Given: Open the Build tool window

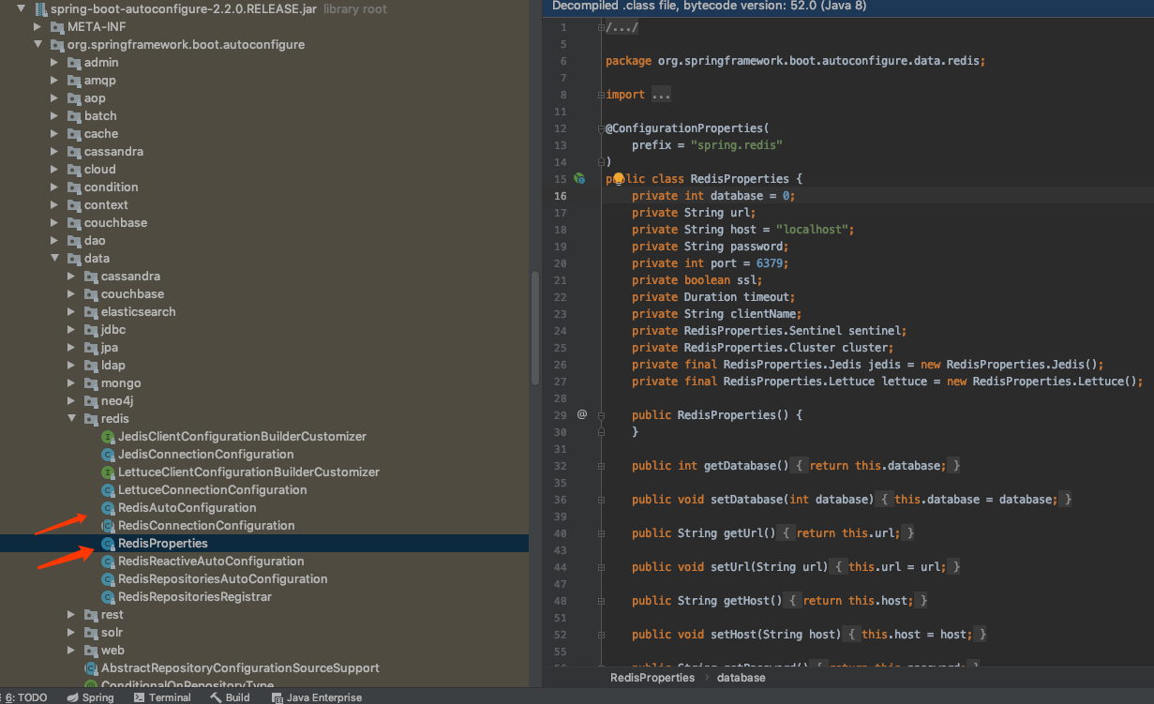Looking at the screenshot, I should click(230, 697).
